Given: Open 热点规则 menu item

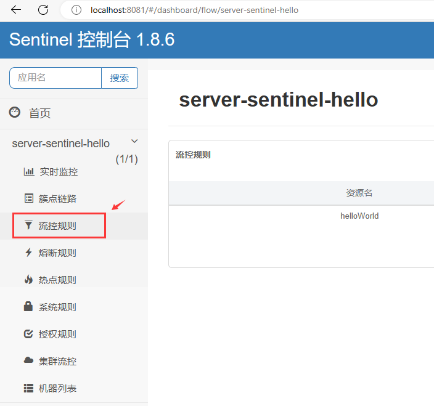Looking at the screenshot, I should [x=57, y=280].
